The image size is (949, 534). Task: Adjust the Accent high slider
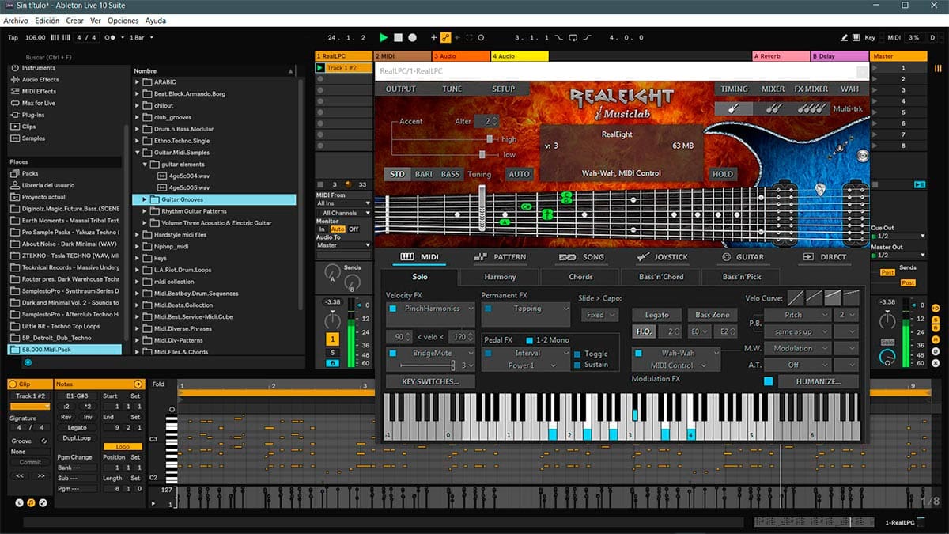point(490,140)
